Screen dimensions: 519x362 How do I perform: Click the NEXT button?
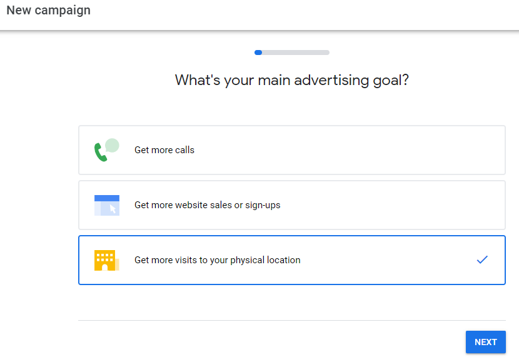point(485,341)
